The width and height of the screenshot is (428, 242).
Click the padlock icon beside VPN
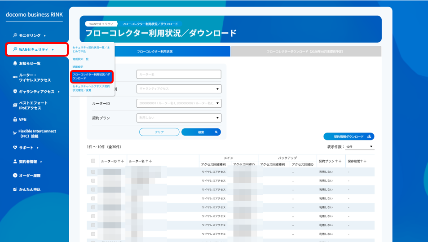[x=15, y=119]
